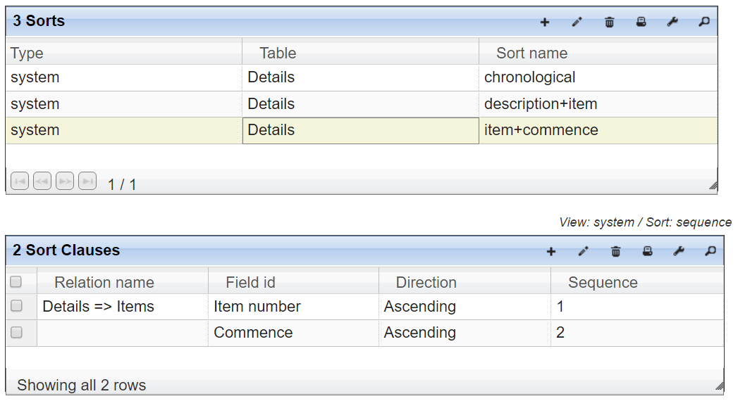Click Showing all 2 rows status text
The image size is (738, 401).
[x=82, y=385]
